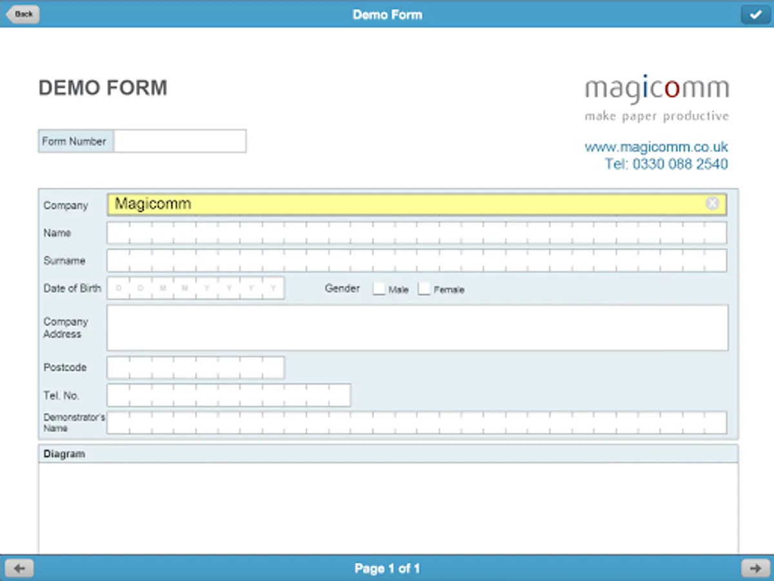774x581 pixels.
Task: Click the 'Gender' label
Action: click(342, 289)
